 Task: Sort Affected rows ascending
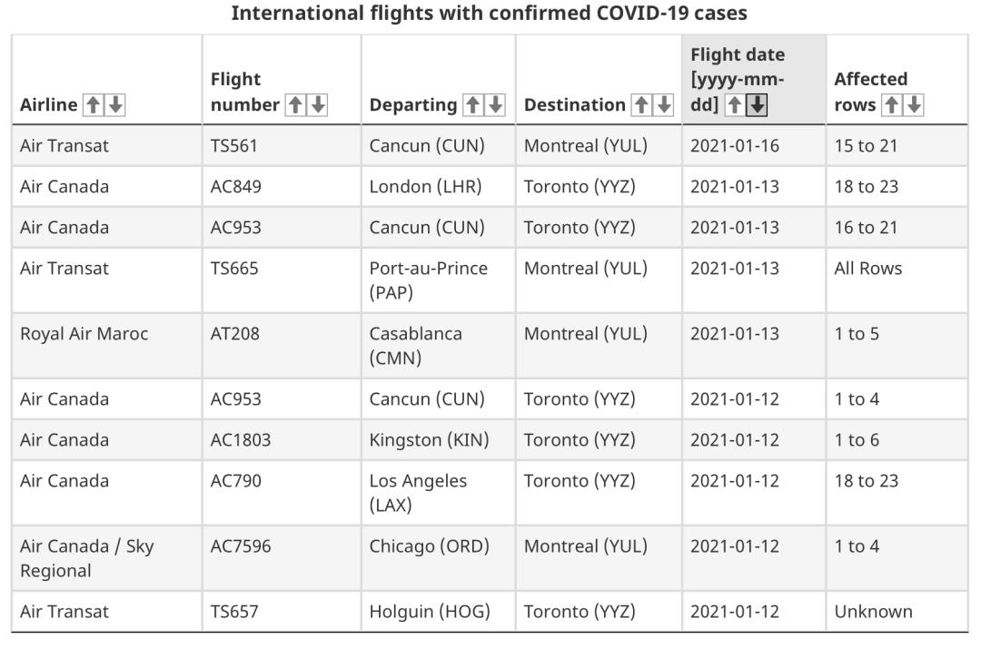[x=892, y=105]
